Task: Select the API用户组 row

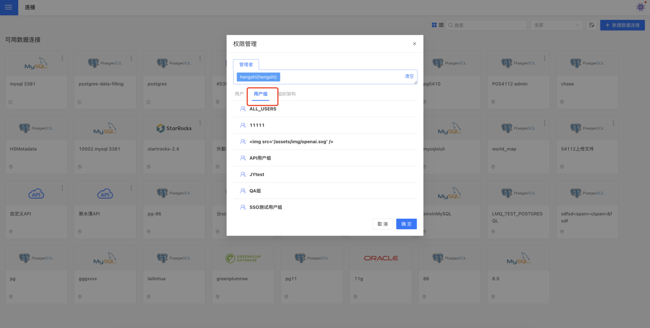Action: [325, 158]
